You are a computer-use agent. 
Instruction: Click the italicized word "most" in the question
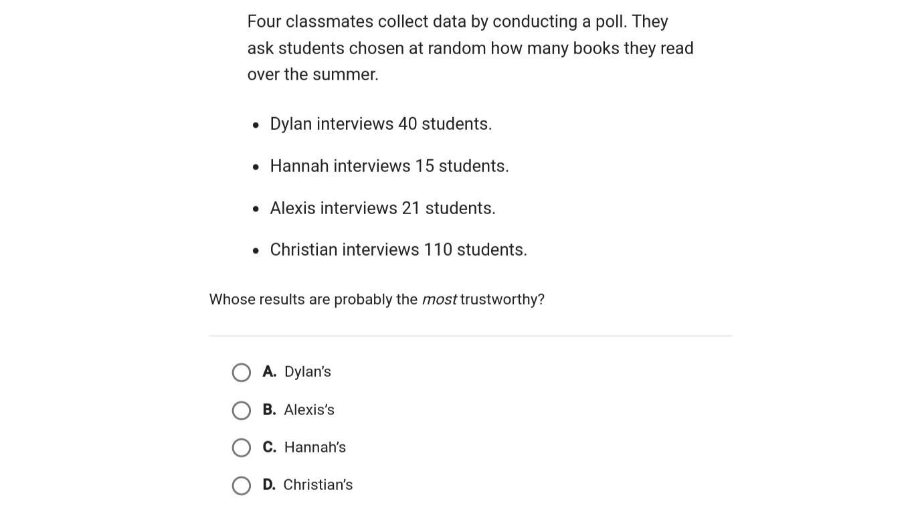coord(439,299)
